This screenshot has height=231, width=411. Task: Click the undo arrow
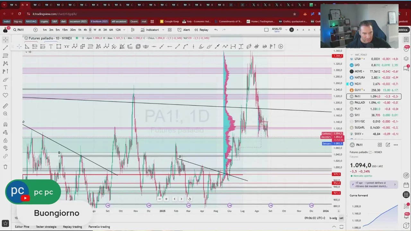point(216,30)
